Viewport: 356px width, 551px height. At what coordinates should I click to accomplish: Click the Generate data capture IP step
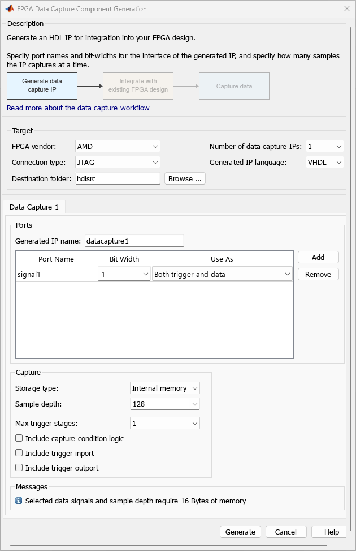(42, 86)
